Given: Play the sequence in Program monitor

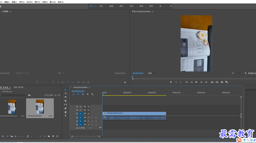Looking at the screenshot, I should [x=197, y=82].
